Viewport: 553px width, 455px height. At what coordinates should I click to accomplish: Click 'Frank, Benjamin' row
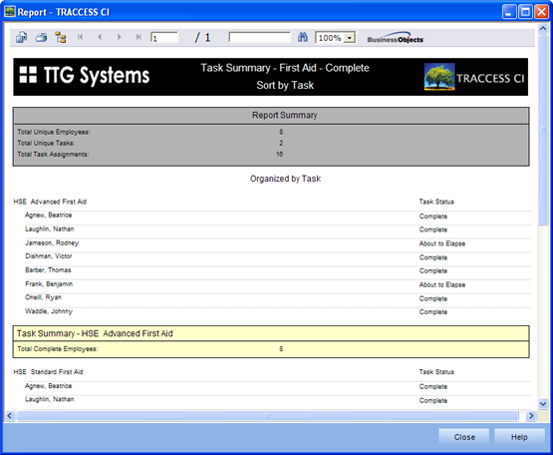click(49, 284)
